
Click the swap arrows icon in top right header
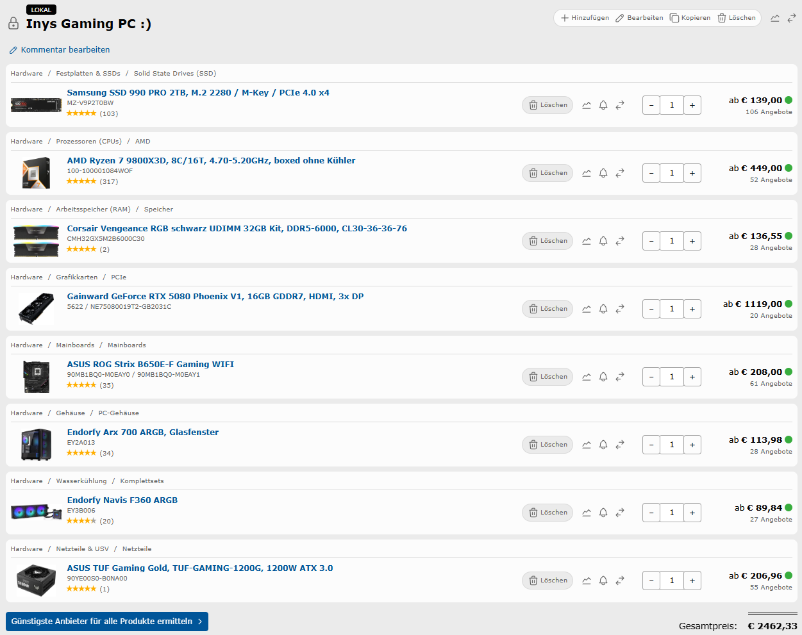pos(792,18)
